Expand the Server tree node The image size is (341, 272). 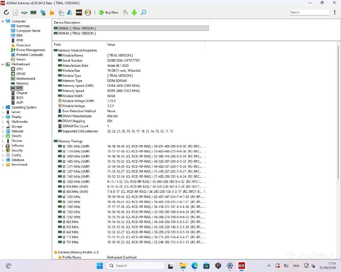(x=3, y=112)
